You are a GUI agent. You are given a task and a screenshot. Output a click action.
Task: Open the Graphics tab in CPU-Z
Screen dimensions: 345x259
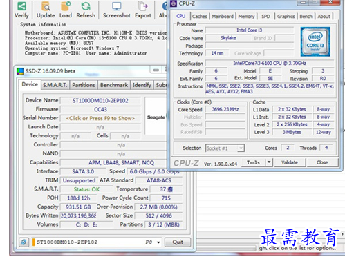(286, 17)
